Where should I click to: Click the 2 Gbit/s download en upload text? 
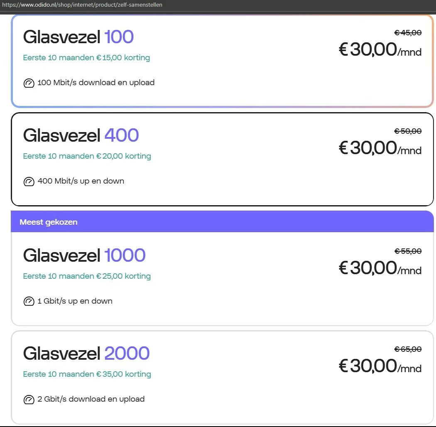point(91,399)
